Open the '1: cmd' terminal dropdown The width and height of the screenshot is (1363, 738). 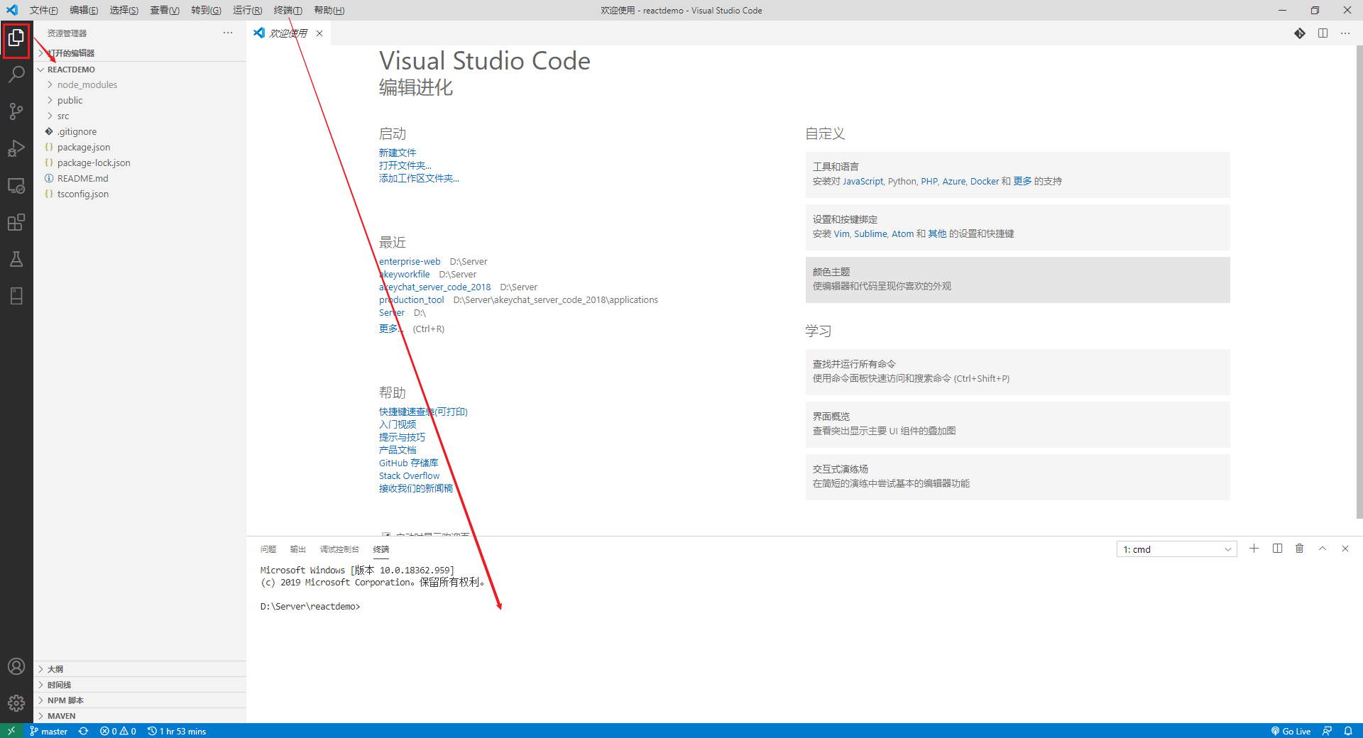point(1176,549)
